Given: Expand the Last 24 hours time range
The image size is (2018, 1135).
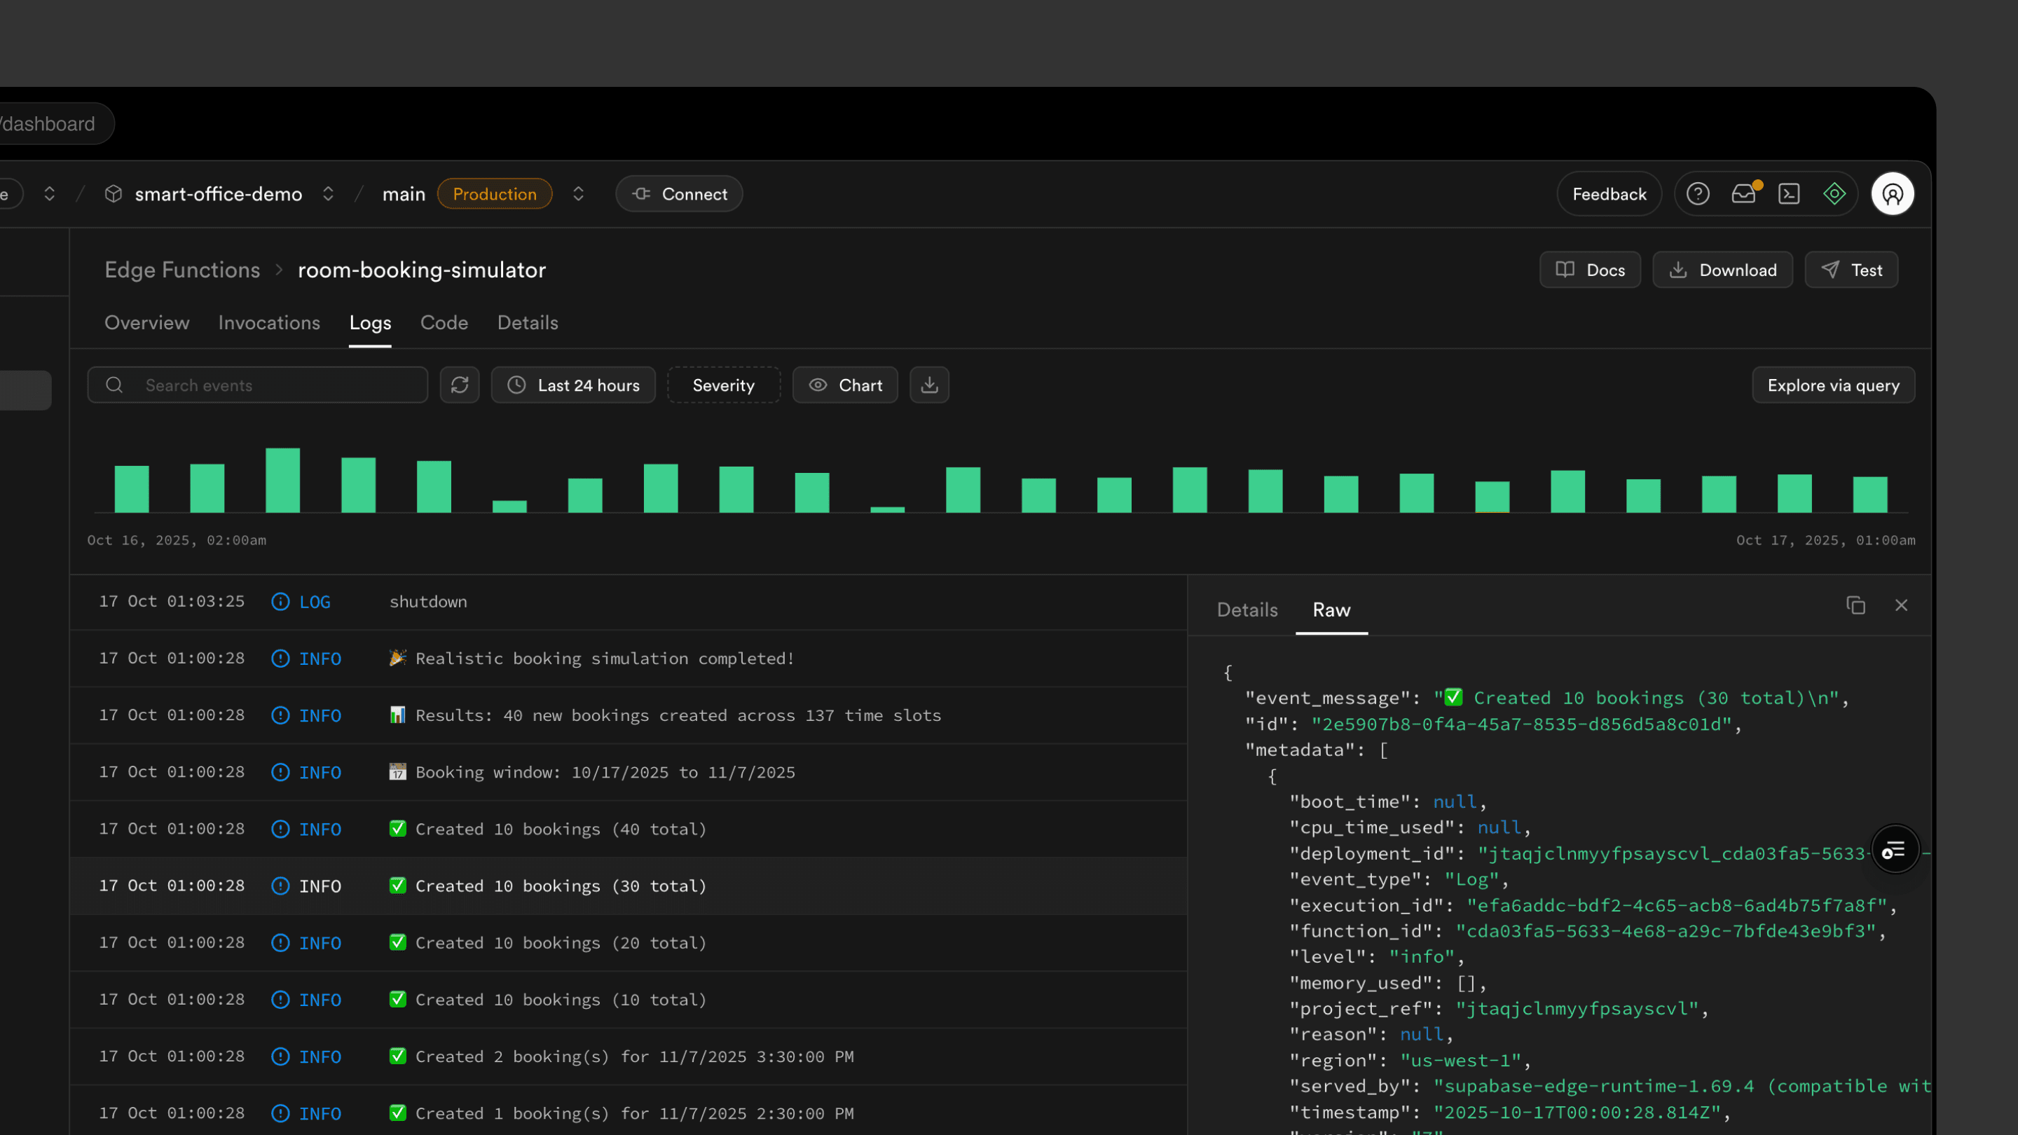Looking at the screenshot, I should pos(573,385).
